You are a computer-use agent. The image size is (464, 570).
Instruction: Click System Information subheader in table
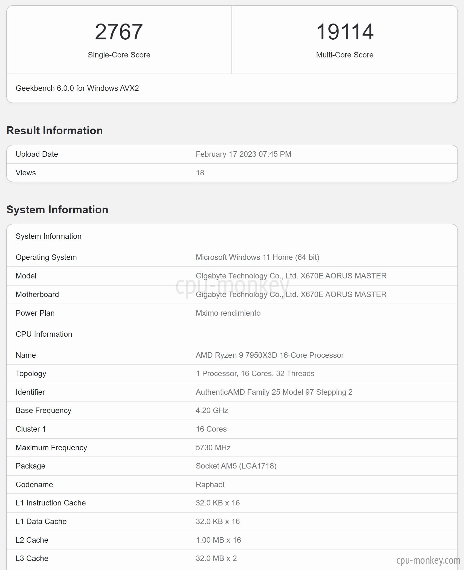tap(49, 236)
